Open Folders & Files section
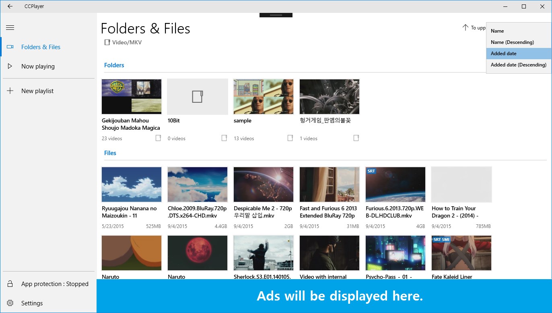Viewport: 552px width, 313px height. point(48,47)
